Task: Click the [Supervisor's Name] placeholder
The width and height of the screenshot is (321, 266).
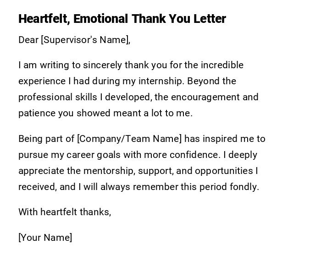Action: [x=85, y=40]
